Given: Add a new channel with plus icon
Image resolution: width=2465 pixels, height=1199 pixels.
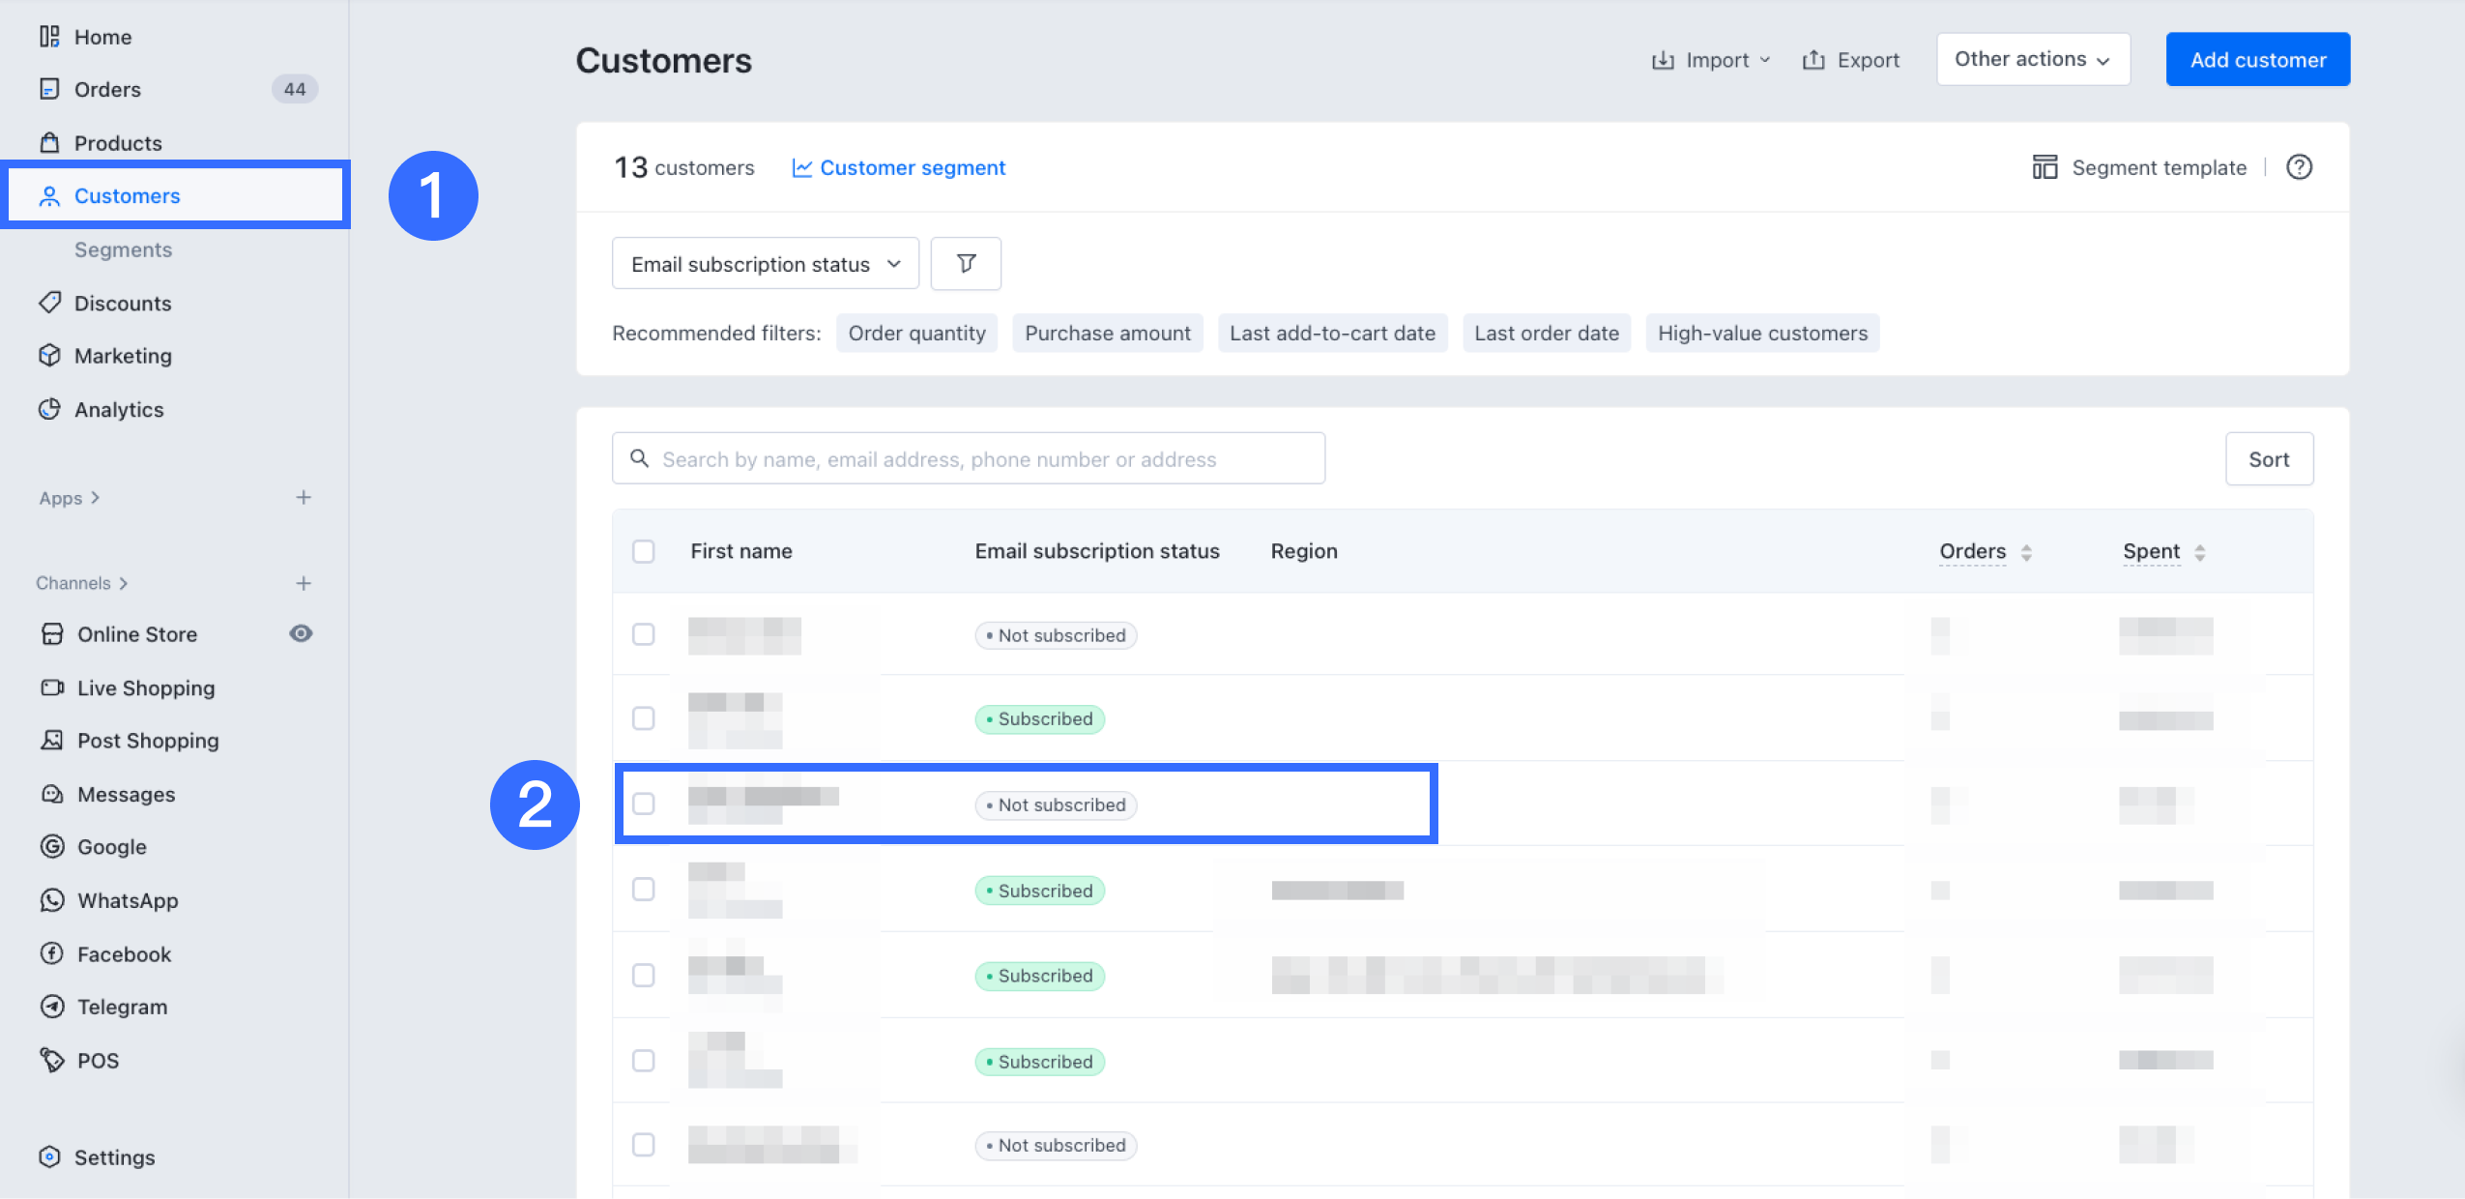Looking at the screenshot, I should point(304,583).
